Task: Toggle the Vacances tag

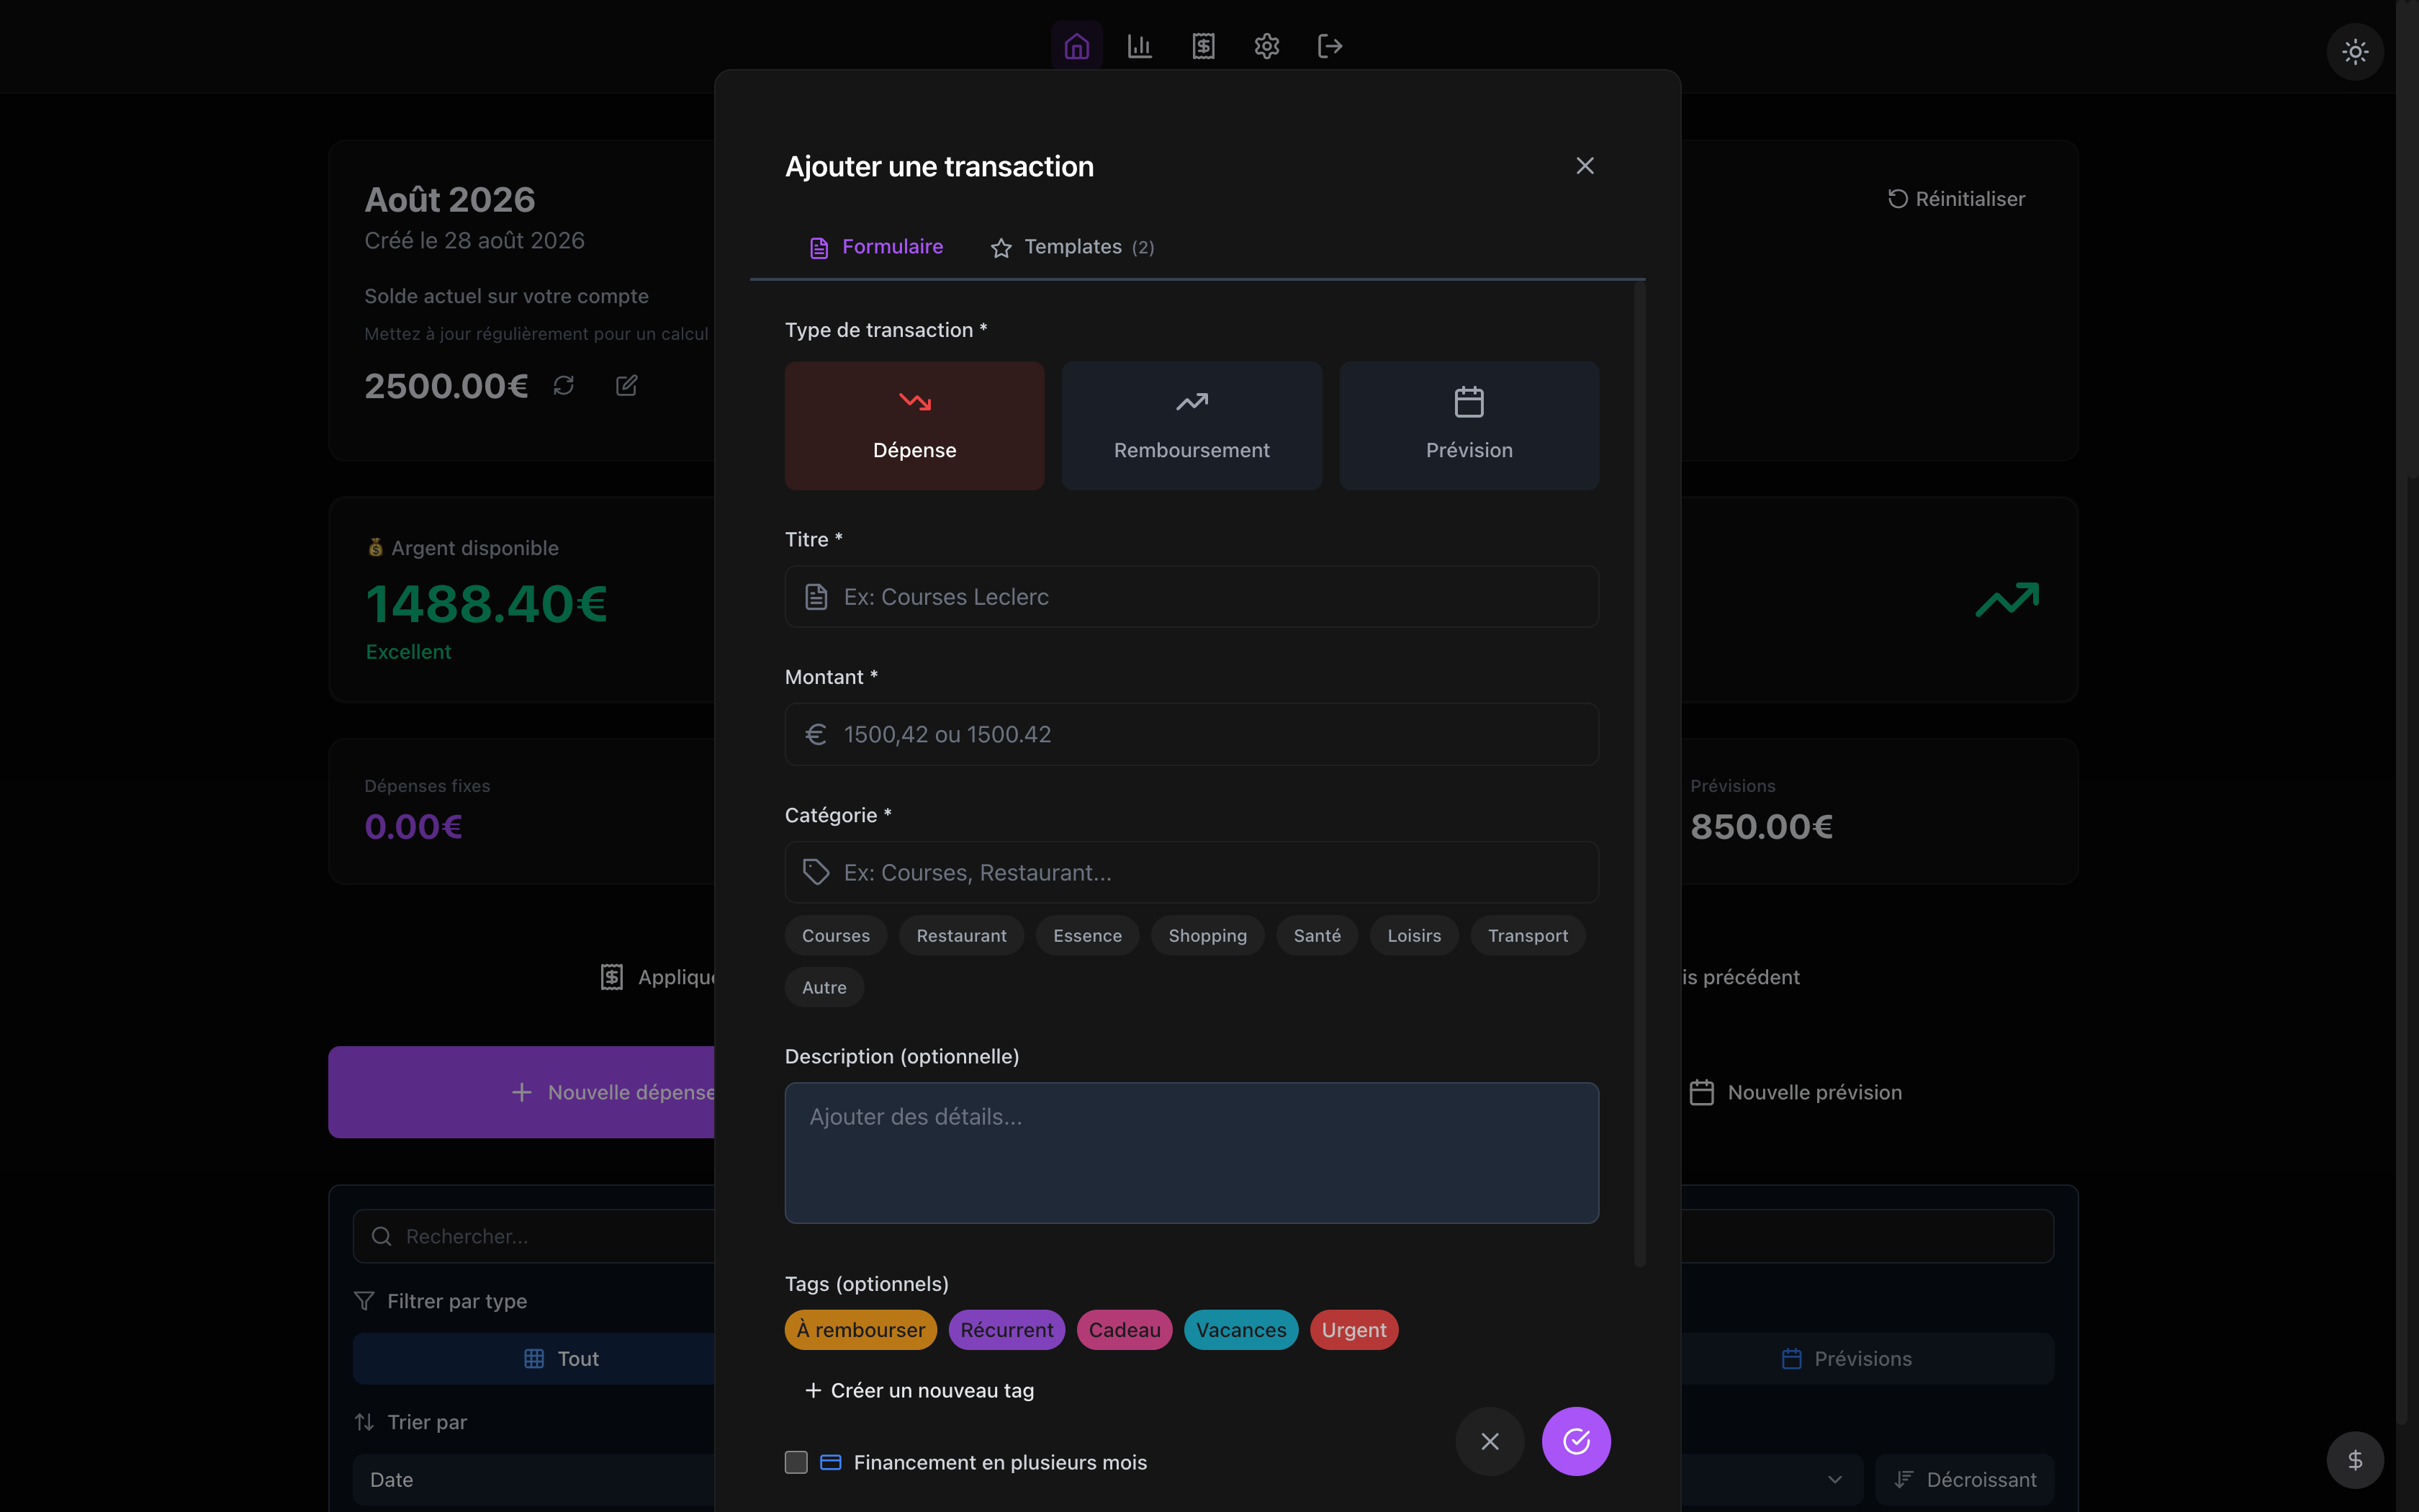Action: point(1241,1330)
